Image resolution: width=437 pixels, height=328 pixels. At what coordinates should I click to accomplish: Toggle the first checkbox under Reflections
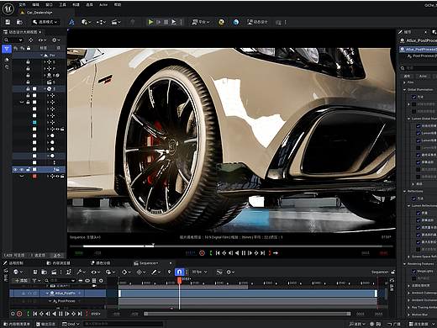click(x=413, y=198)
